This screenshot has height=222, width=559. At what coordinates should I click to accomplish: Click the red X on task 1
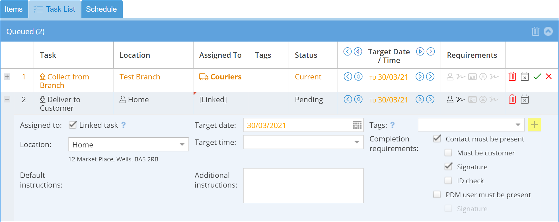click(549, 76)
